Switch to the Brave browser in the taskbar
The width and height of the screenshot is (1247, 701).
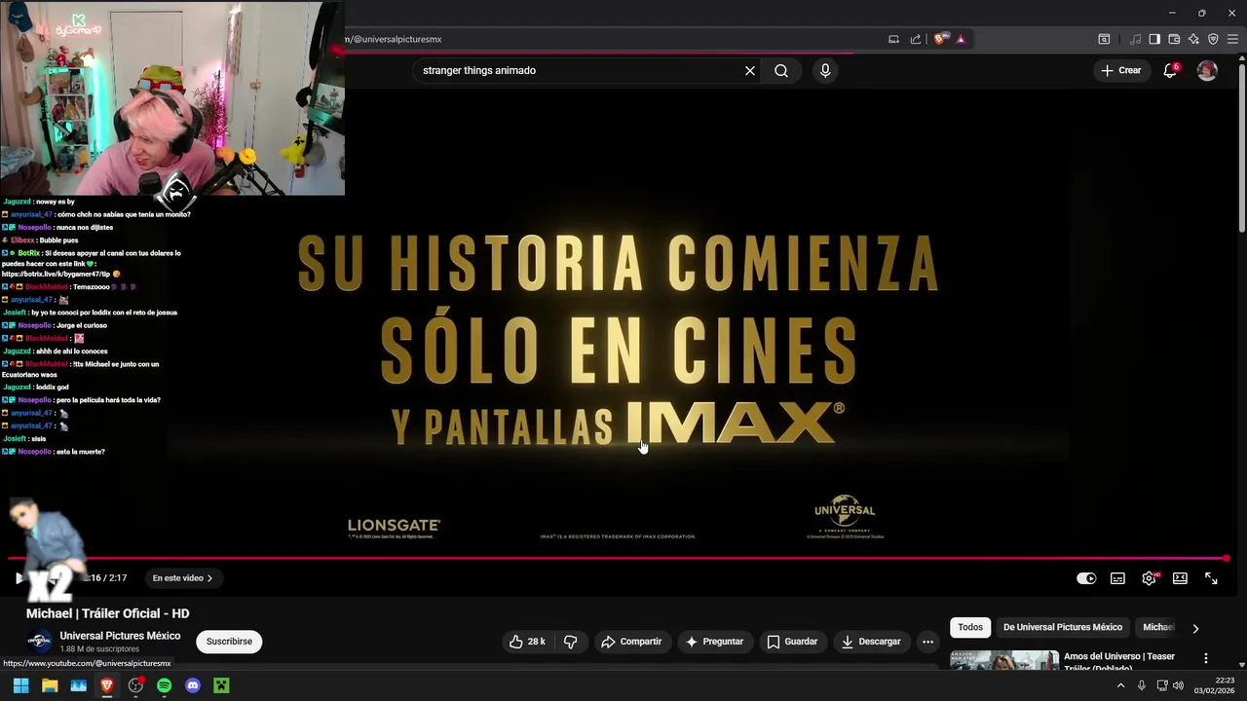(107, 685)
